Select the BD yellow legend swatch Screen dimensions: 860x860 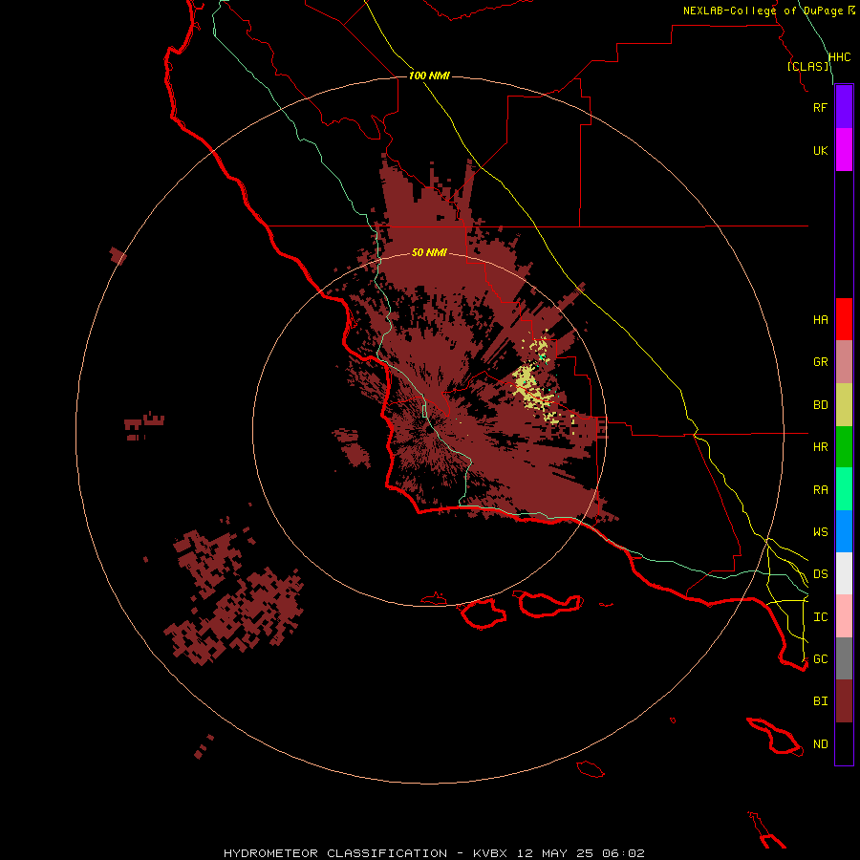pos(844,405)
